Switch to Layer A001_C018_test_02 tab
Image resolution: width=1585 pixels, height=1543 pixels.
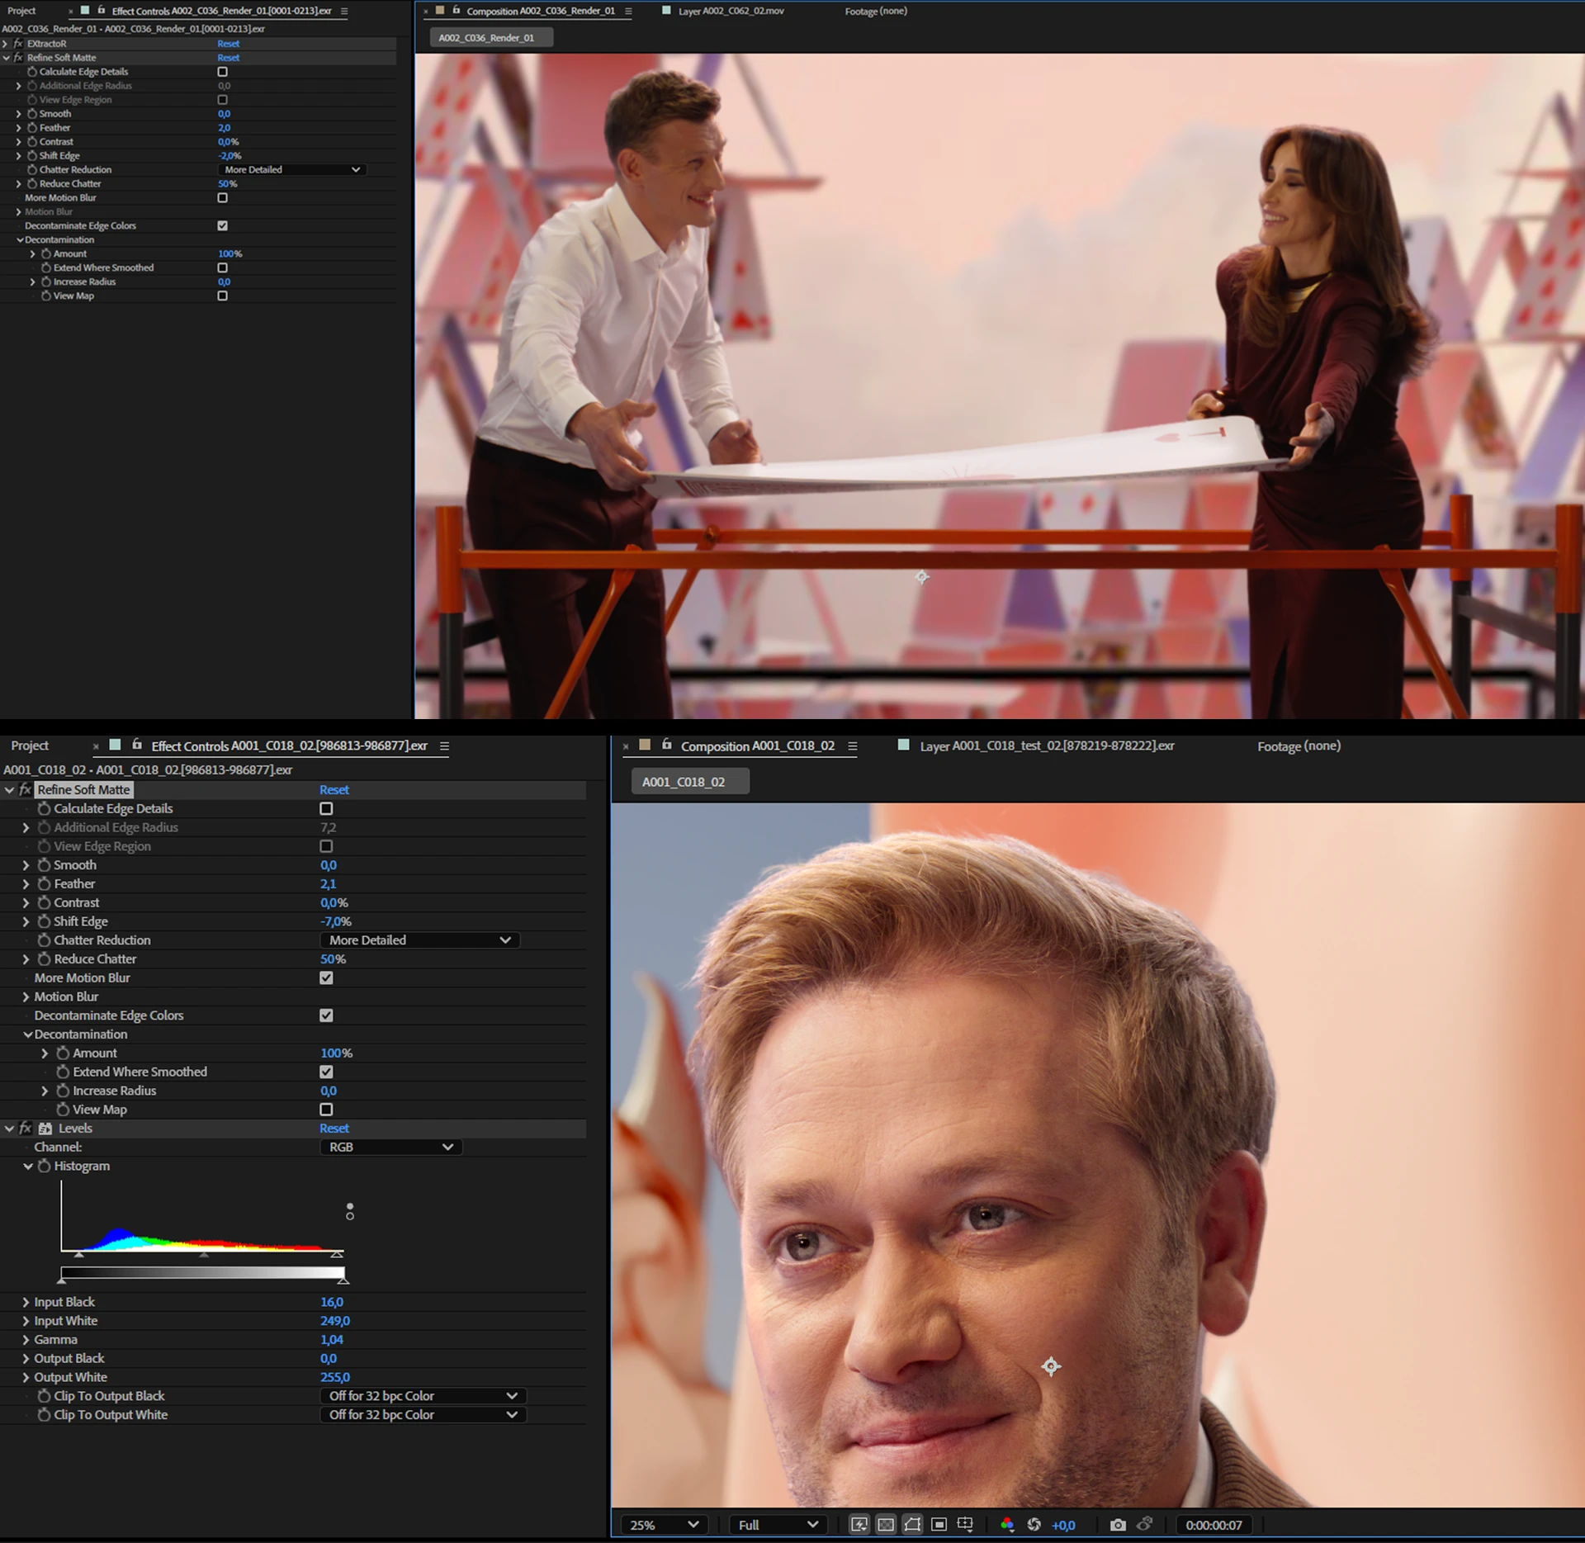(x=1046, y=745)
